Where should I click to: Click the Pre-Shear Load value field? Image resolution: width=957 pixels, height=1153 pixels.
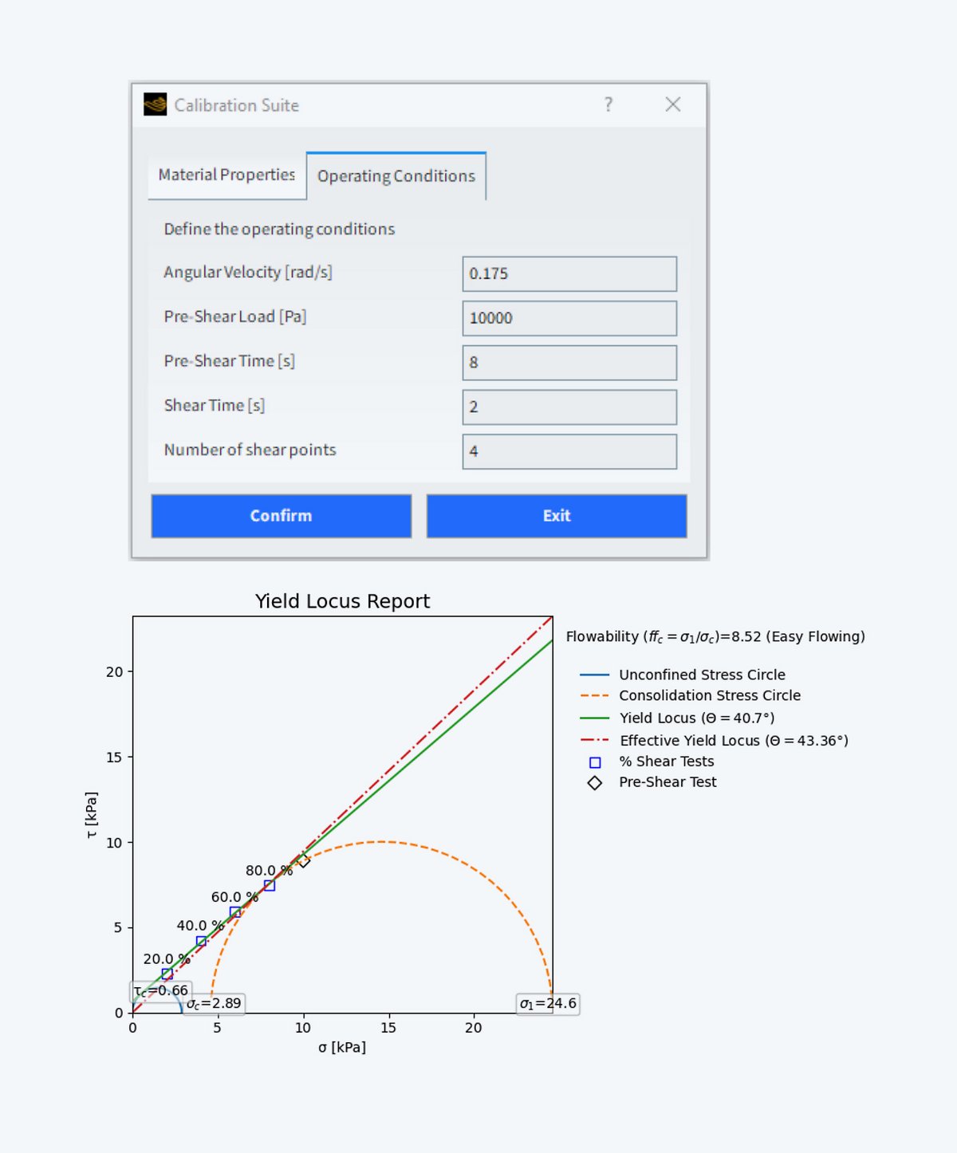click(x=569, y=318)
